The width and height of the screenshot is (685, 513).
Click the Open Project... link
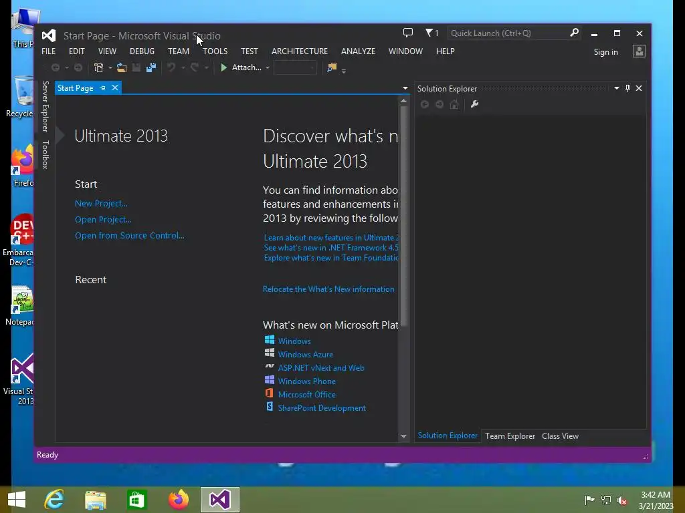click(x=103, y=219)
